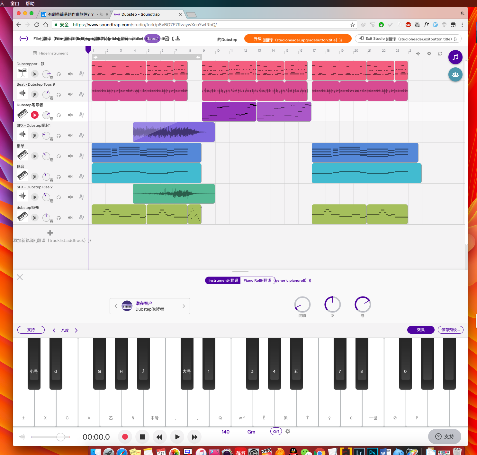Open automation on Dubstepper drum track
477x455 pixels.
click(x=82, y=74)
